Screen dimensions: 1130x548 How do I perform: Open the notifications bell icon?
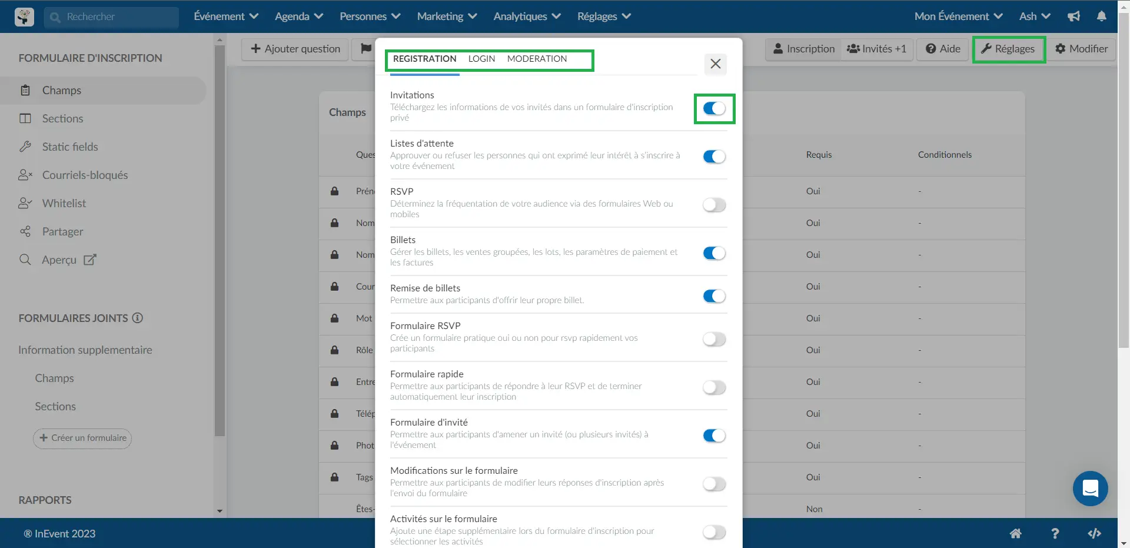click(x=1102, y=16)
